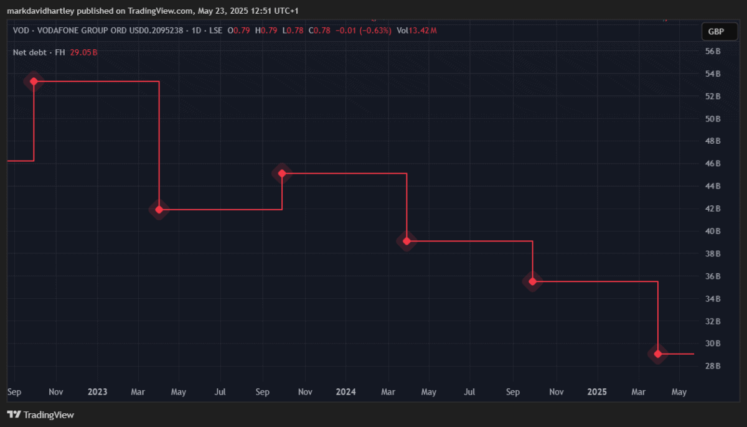This screenshot has height=427, width=747.
Task: Click the 29.05 B net debt value
Action: (83, 52)
